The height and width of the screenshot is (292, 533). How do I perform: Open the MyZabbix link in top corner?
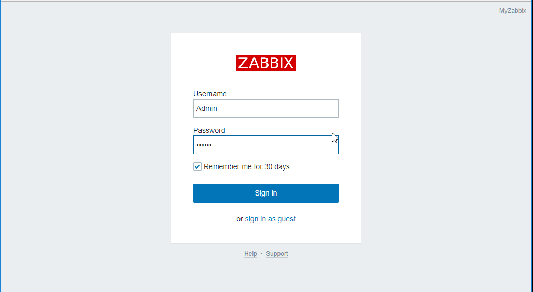pos(512,11)
